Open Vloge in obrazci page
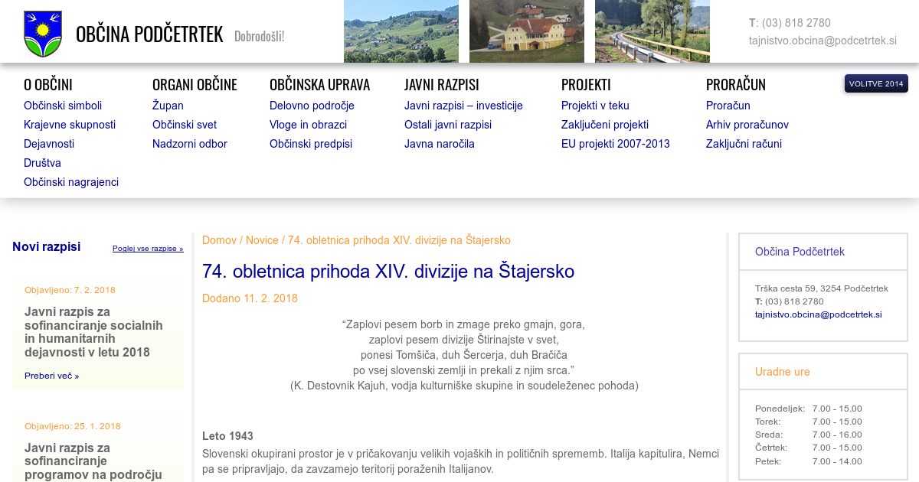Image resolution: width=919 pixels, height=482 pixels. click(308, 125)
